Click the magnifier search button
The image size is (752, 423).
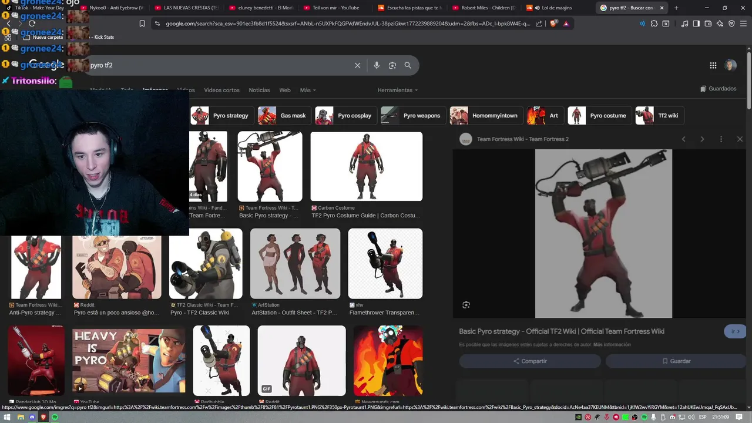coord(408,65)
